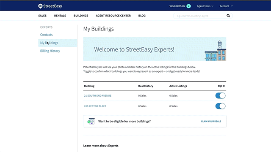Click the Welcome to StreetEasy Experts banner text

pyautogui.click(x=134, y=49)
